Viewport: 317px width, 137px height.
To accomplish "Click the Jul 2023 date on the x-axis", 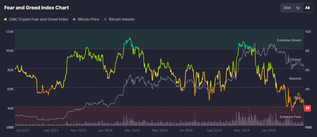I will (22, 130).
